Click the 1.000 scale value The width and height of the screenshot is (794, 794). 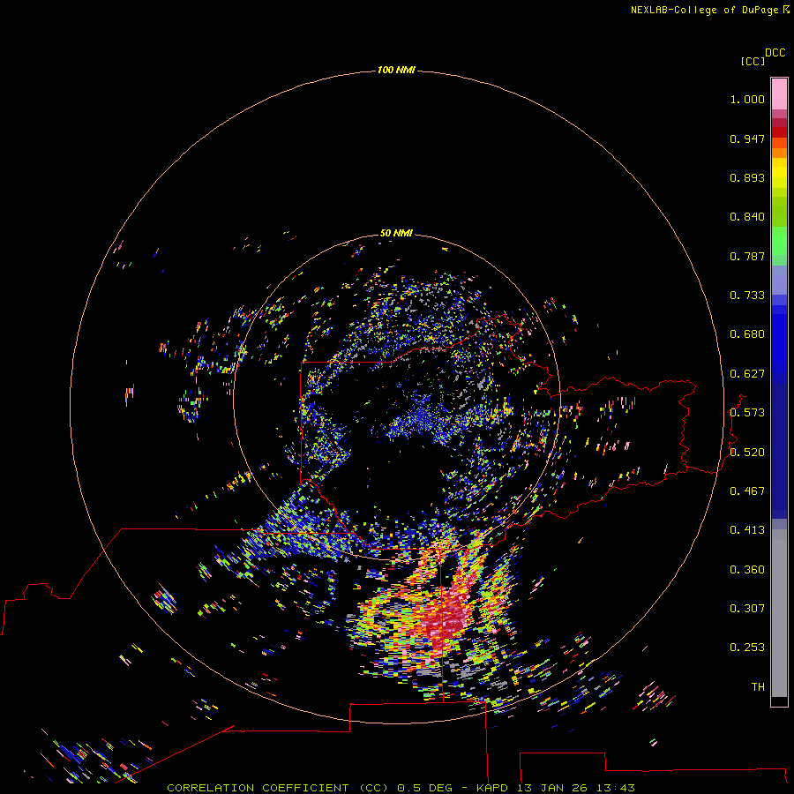747,99
